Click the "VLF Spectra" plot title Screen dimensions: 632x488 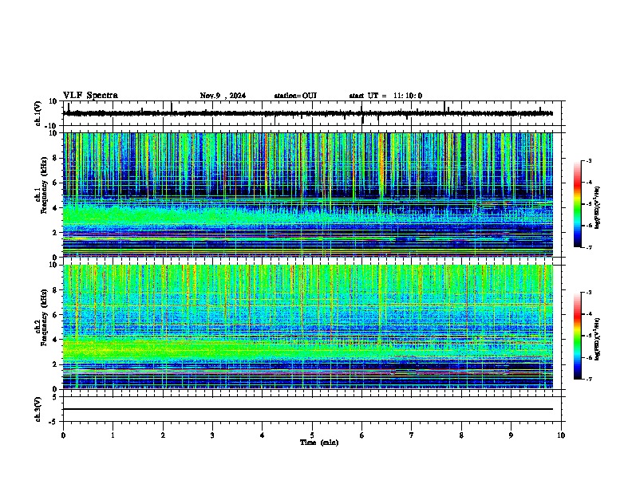point(90,96)
